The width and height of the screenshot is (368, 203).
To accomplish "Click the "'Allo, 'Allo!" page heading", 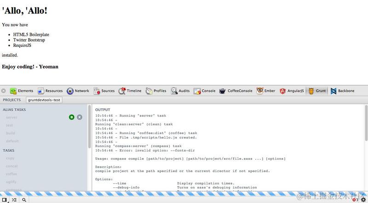I will click(25, 11).
